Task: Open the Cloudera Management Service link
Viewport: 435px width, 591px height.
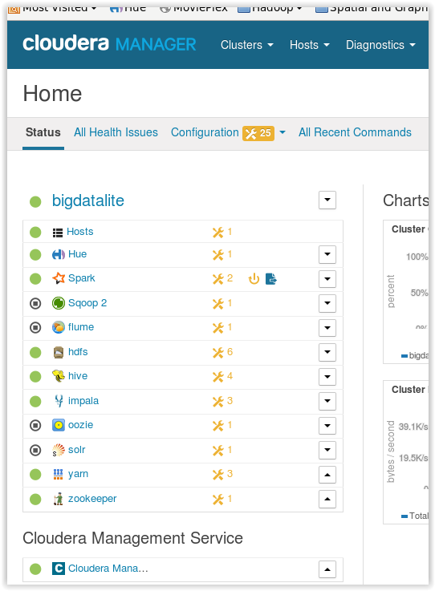Action: point(108,569)
